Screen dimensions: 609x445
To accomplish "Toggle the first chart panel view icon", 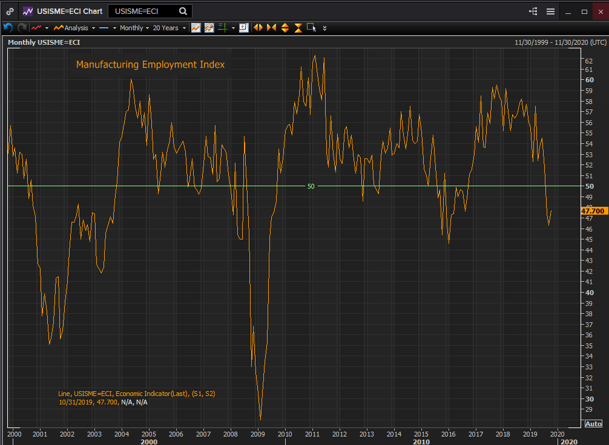I will [x=196, y=28].
